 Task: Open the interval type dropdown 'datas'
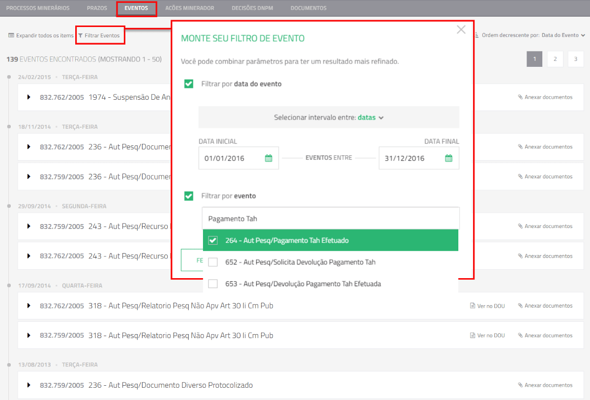[x=370, y=118]
